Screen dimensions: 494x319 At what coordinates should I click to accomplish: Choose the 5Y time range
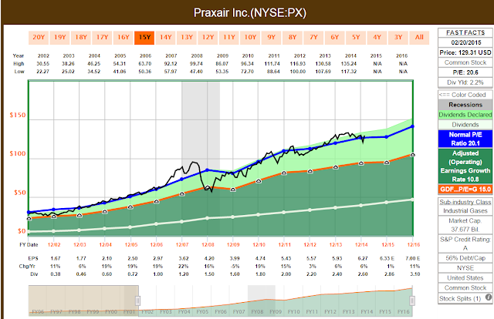coord(356,38)
